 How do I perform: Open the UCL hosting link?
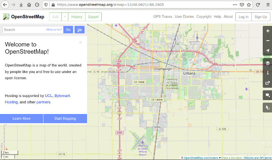click(x=49, y=95)
